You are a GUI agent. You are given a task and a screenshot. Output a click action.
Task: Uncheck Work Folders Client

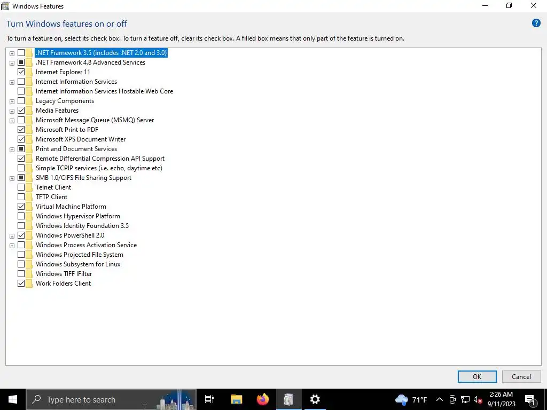point(21,283)
